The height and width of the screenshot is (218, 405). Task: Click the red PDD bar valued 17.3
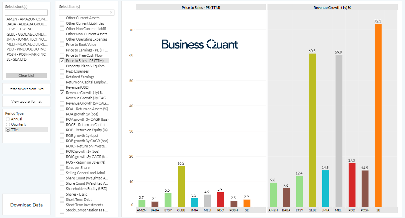[352, 185]
